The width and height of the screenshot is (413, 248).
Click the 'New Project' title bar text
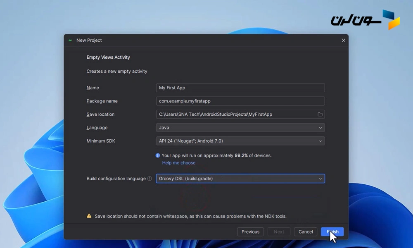point(89,41)
